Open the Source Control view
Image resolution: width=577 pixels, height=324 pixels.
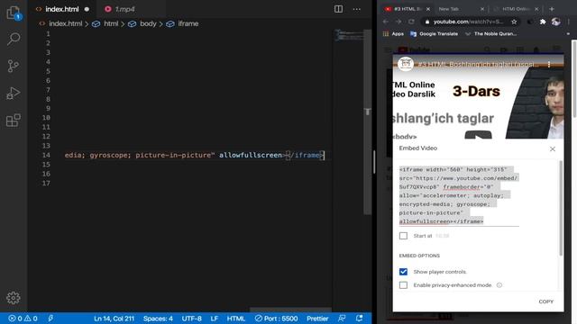(x=14, y=66)
